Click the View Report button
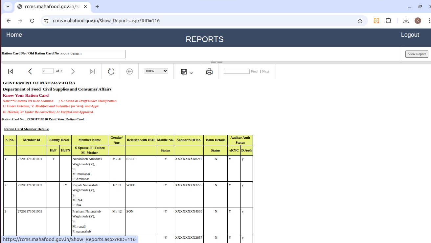The width and height of the screenshot is (431, 243). [417, 54]
